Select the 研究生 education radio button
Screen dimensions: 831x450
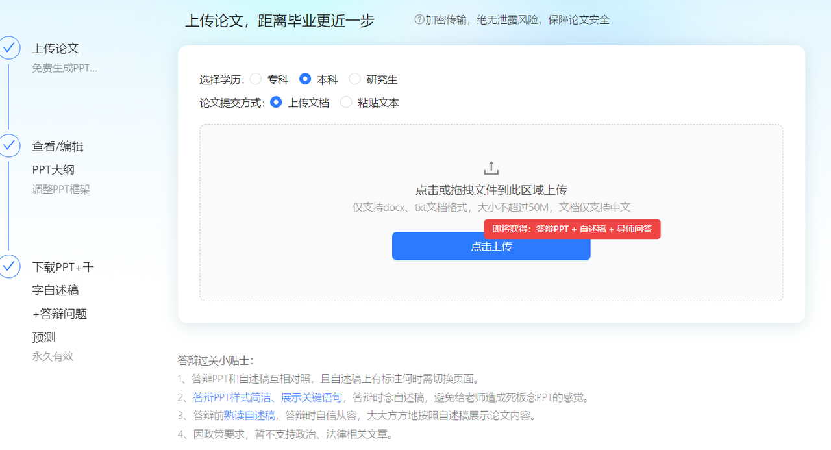click(x=354, y=79)
